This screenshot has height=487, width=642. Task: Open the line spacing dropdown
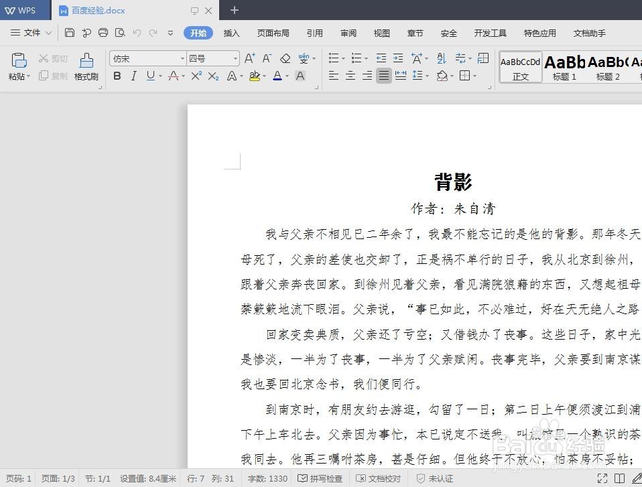point(420,76)
